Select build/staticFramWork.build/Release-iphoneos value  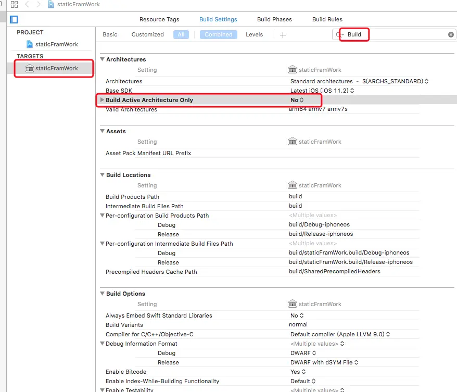click(x=351, y=262)
